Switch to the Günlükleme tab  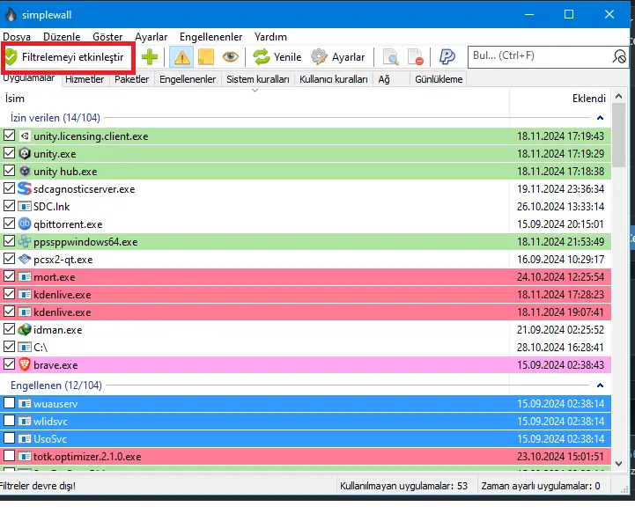[439, 79]
